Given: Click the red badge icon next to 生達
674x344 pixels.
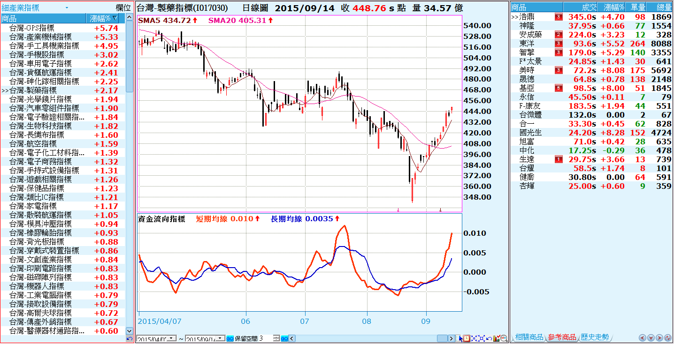Looking at the screenshot, I should [x=559, y=159].
